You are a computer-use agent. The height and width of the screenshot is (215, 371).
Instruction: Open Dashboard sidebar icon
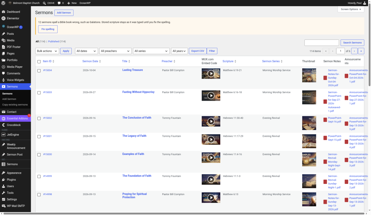coord(4,12)
